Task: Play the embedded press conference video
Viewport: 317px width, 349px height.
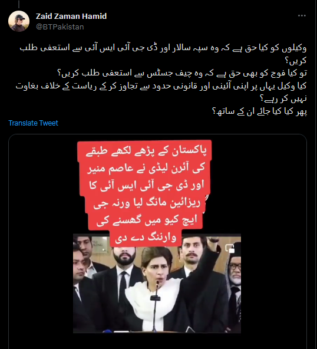Action: tap(157, 283)
